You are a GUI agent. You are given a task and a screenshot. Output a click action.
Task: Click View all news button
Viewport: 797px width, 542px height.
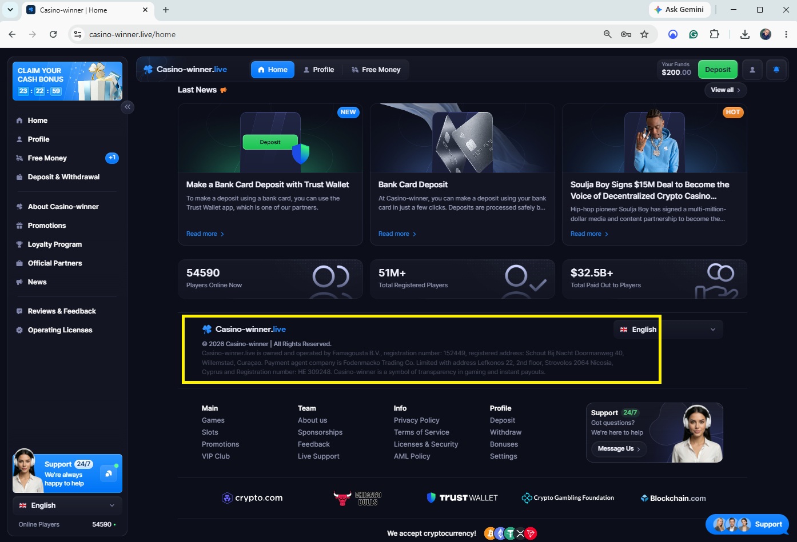[x=726, y=90]
